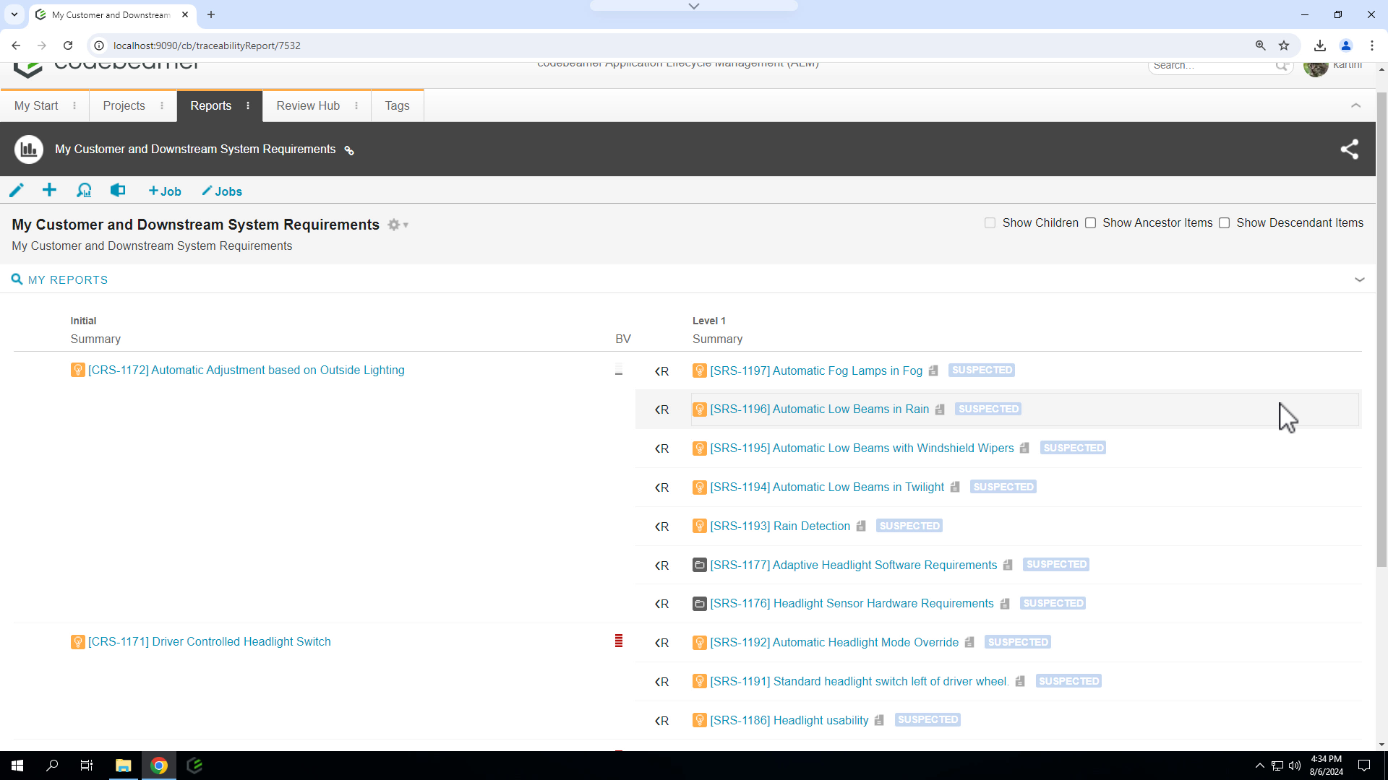
Task: Click the permanent link icon beside report title
Action: [349, 151]
